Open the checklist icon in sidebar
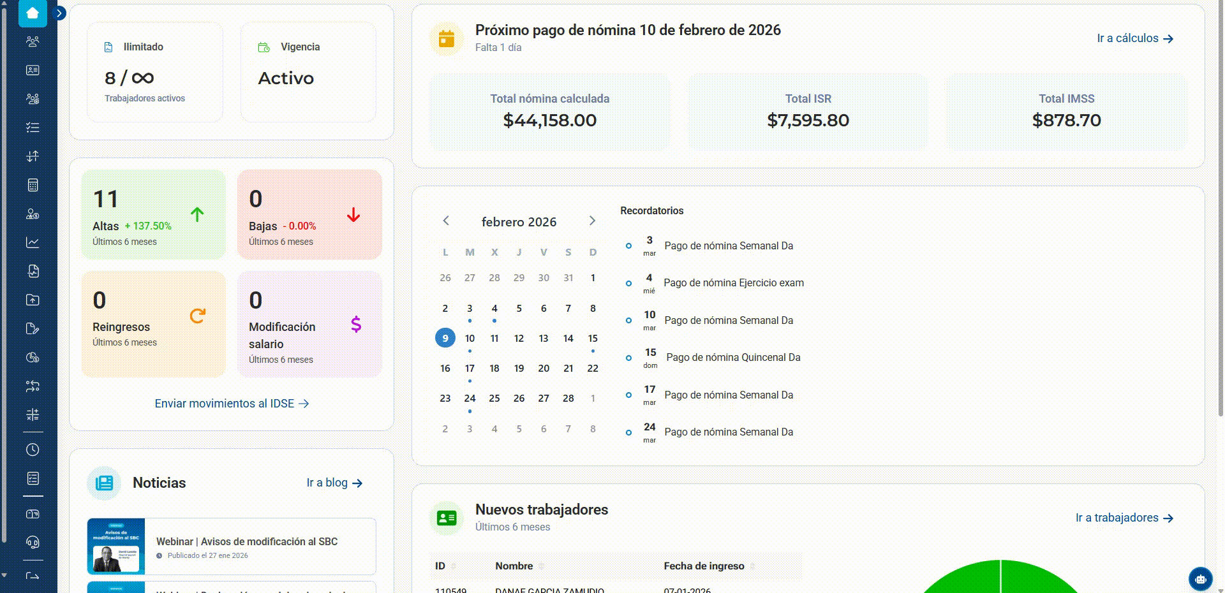 [33, 128]
